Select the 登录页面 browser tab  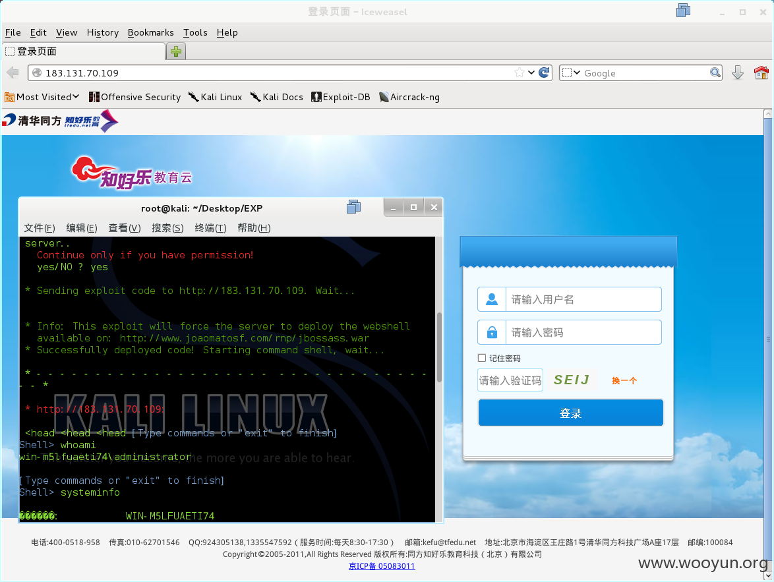click(84, 51)
